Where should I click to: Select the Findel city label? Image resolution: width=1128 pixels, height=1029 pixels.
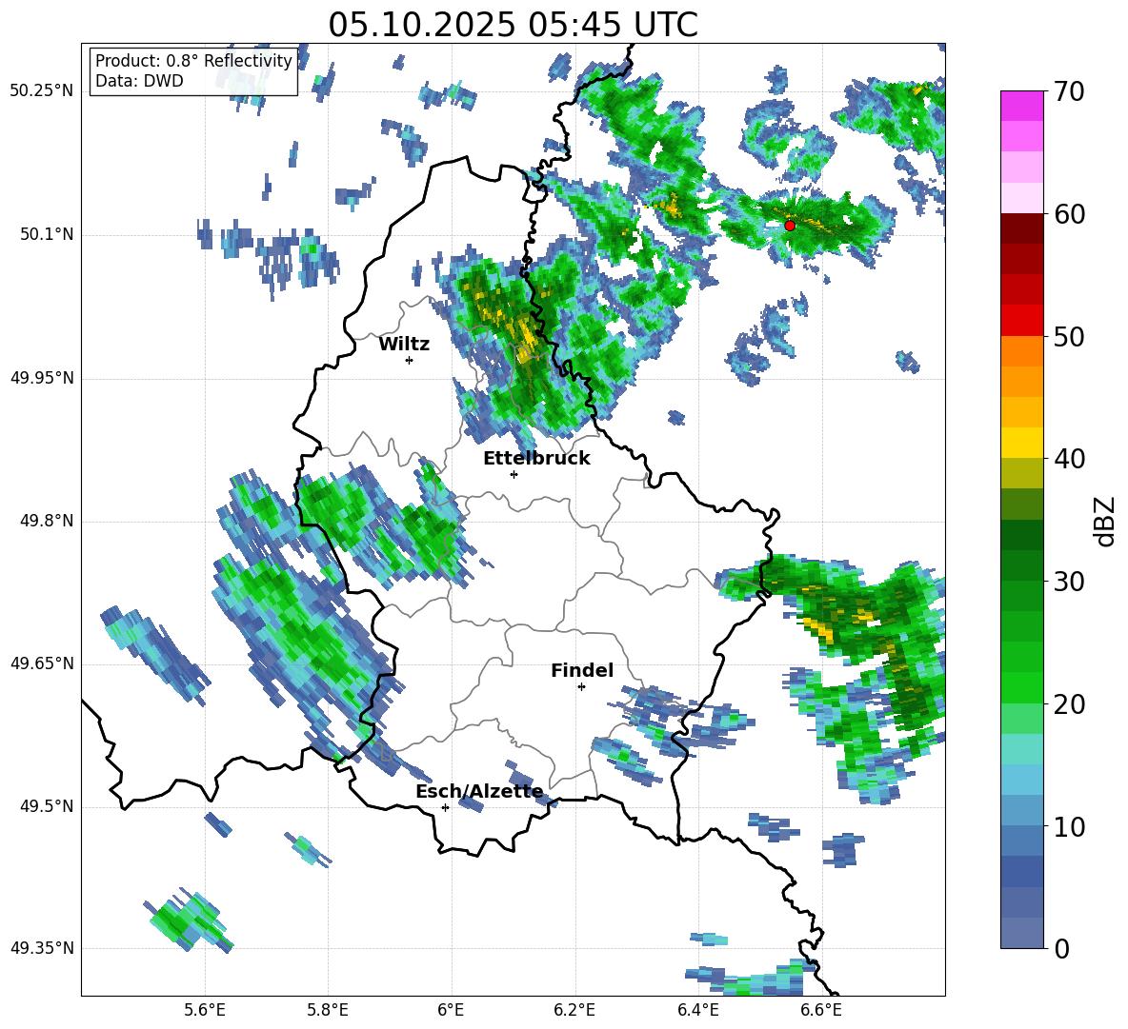click(x=582, y=670)
